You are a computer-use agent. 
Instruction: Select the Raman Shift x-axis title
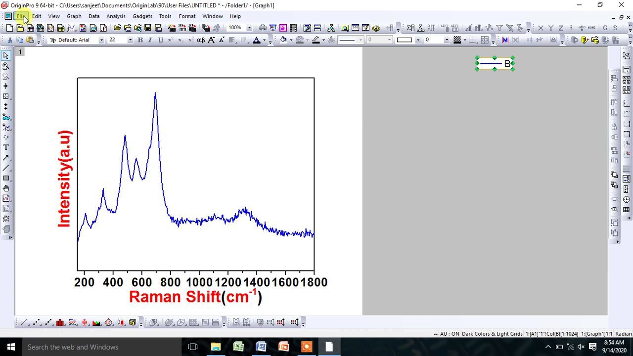click(x=195, y=296)
